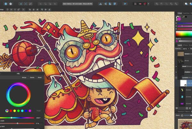This screenshot has width=192, height=129.
Task: Click the second view mode toolbar icon
Action: coord(26,4)
